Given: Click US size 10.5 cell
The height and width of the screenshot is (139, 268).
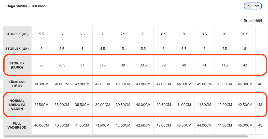Looking at the screenshot, I should tap(245, 34).
